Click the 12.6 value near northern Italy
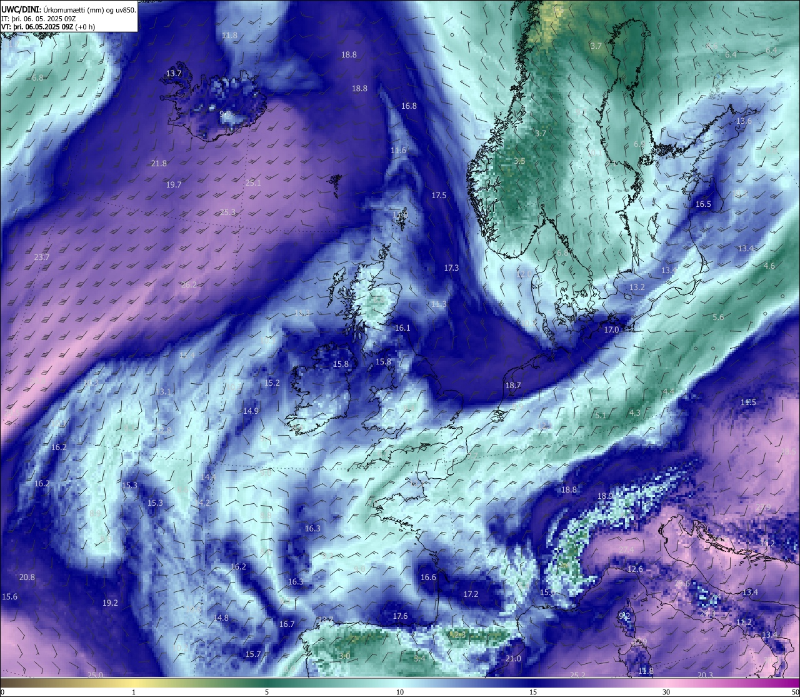The image size is (800, 697). click(635, 569)
